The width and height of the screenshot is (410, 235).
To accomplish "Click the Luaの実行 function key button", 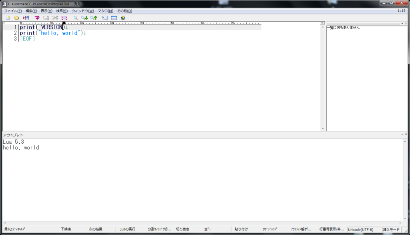I will 127,229.
